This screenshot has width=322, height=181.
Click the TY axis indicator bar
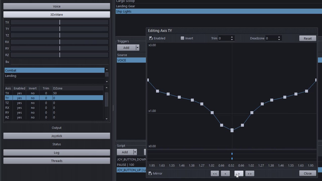click(x=59, y=29)
